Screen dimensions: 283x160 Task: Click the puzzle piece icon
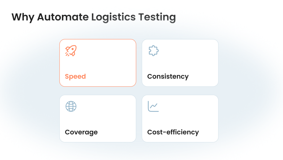tap(154, 51)
